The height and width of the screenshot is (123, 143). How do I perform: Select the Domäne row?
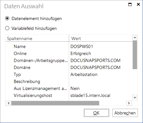[69, 67]
